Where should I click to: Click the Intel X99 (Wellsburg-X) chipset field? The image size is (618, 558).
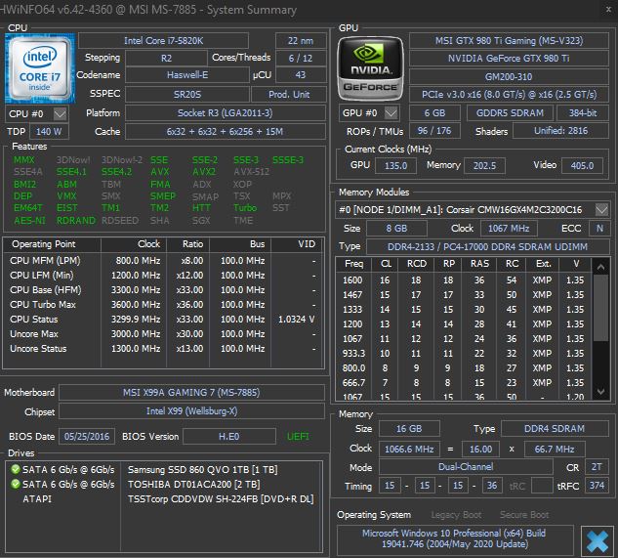point(191,411)
